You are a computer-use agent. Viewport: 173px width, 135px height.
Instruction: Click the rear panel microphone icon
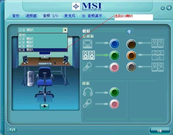click(x=87, y=67)
